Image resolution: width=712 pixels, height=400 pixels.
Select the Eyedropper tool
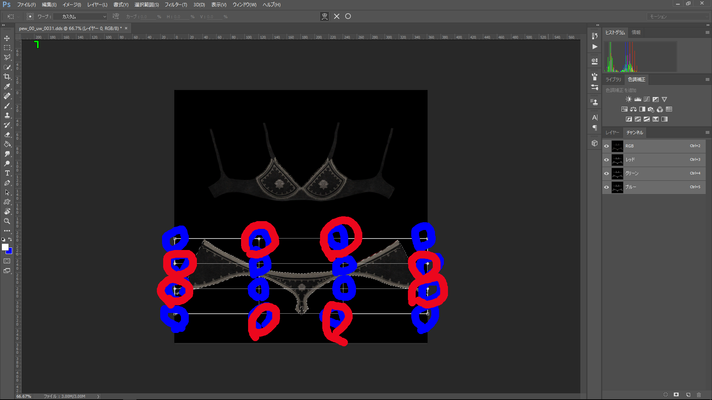7,86
